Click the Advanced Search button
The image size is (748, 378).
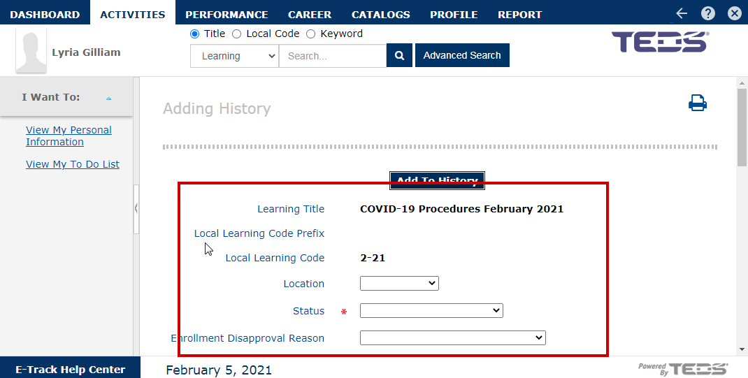pyautogui.click(x=462, y=56)
